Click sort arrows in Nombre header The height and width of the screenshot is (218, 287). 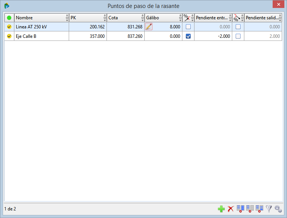tap(67, 18)
